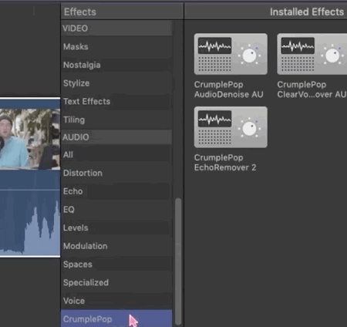This screenshot has height=327, width=347.
Task: Select the Spaces audio category
Action: (116, 265)
